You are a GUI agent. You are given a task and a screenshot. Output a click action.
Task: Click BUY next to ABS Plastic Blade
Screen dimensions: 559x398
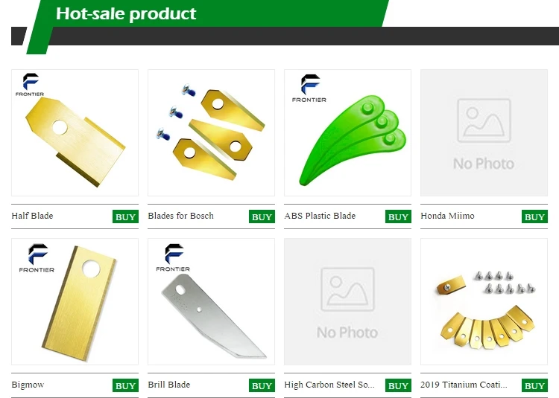click(398, 216)
